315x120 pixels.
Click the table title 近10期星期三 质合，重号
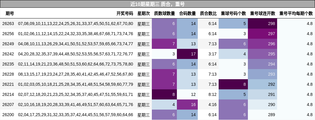pyautogui.click(x=157, y=4)
